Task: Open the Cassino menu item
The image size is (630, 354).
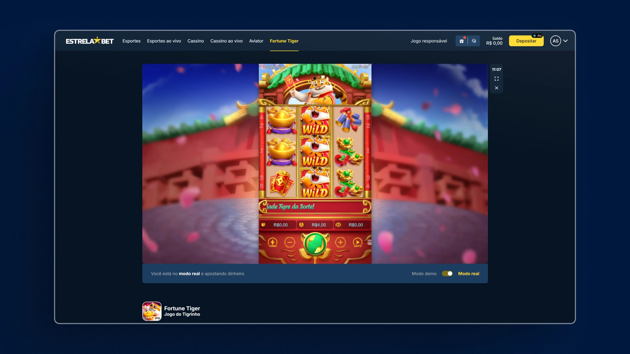Action: click(x=196, y=41)
